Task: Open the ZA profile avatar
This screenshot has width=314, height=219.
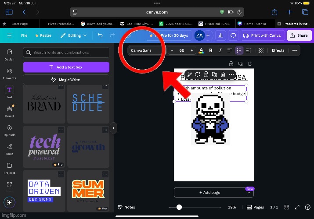Action: point(199,35)
